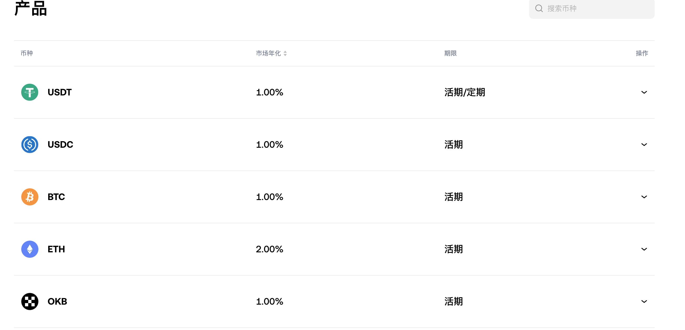Sort by 市场年化 using sort arrows
Screen dimensions: 685x330
pos(285,53)
